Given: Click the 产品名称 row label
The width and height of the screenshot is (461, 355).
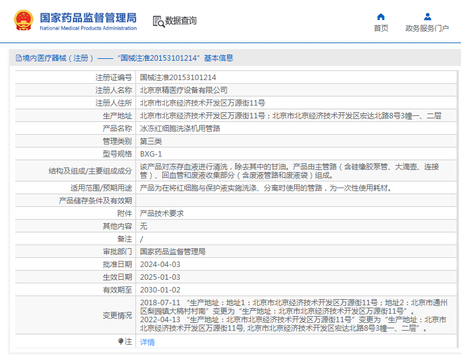Looking at the screenshot, I should 117,129.
